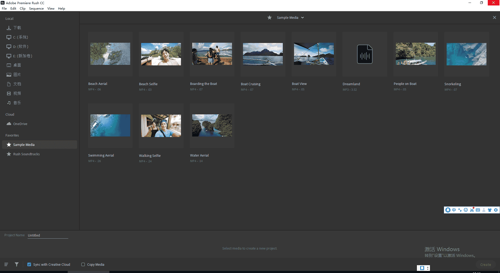The image size is (500, 273).
Task: Open OneDrive cloud storage
Action: click(20, 124)
